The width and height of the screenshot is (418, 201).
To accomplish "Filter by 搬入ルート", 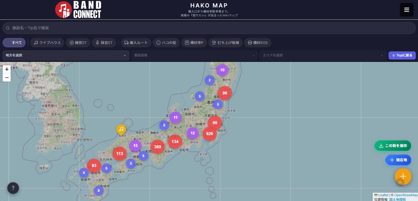I will tap(136, 43).
